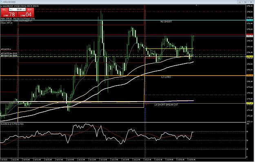Click the chart icon in XAUUSD,M15 title bar
The image size is (255, 162).
pos(1,2)
